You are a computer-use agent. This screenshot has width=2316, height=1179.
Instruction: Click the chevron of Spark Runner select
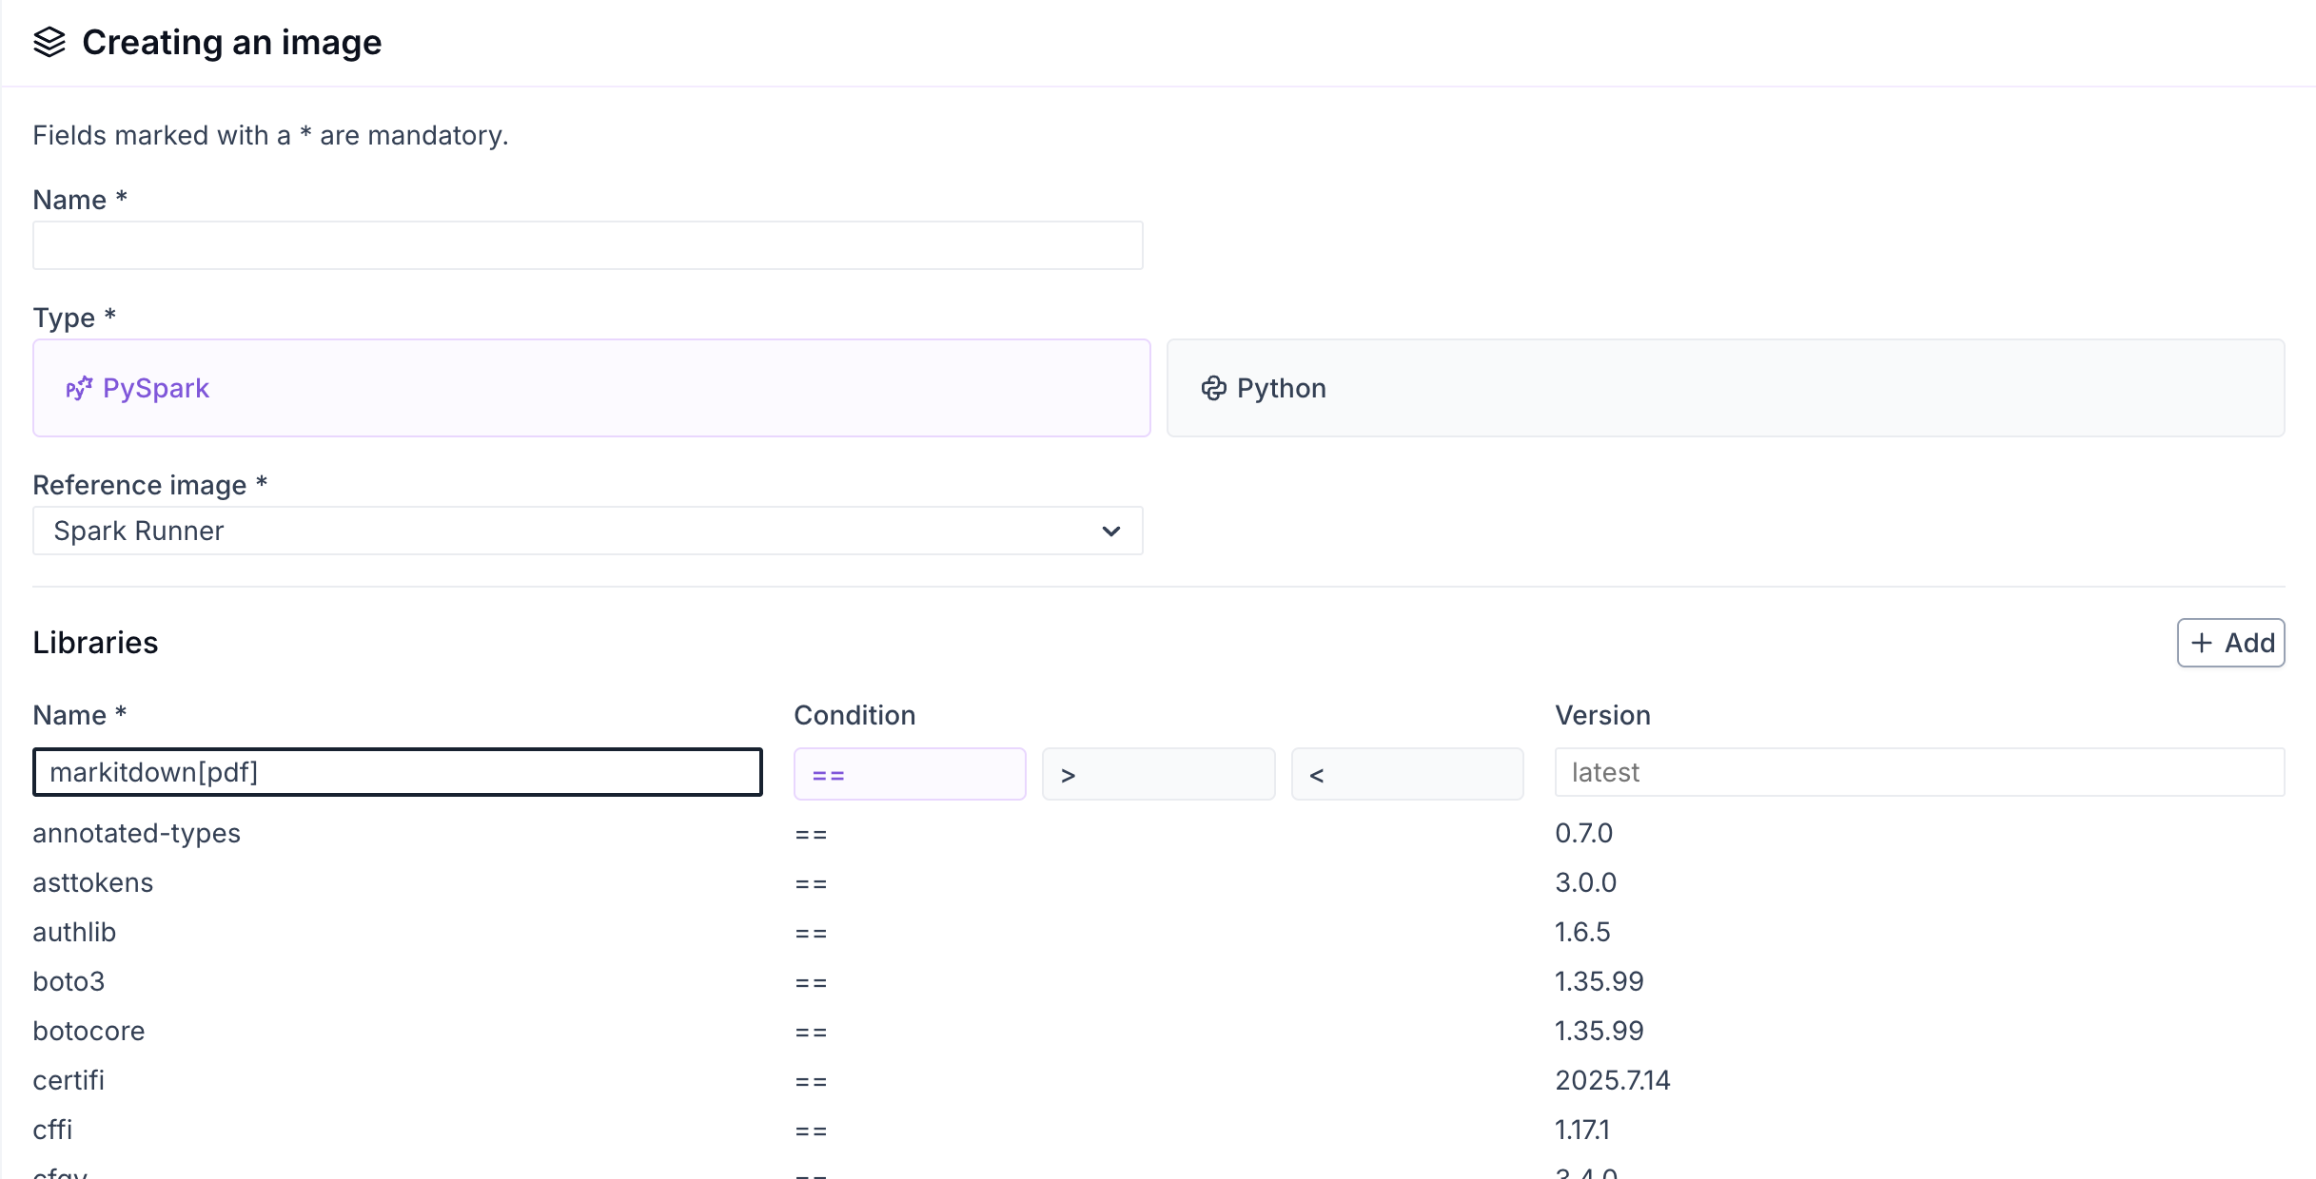point(1110,531)
